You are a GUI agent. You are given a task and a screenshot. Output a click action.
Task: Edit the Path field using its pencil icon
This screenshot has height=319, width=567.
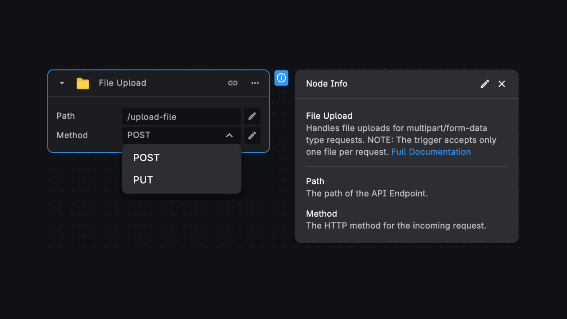point(252,116)
